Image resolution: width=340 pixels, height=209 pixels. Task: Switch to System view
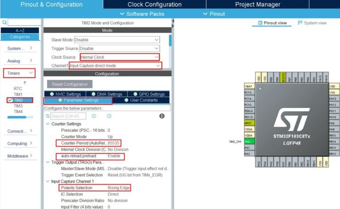click(x=313, y=23)
